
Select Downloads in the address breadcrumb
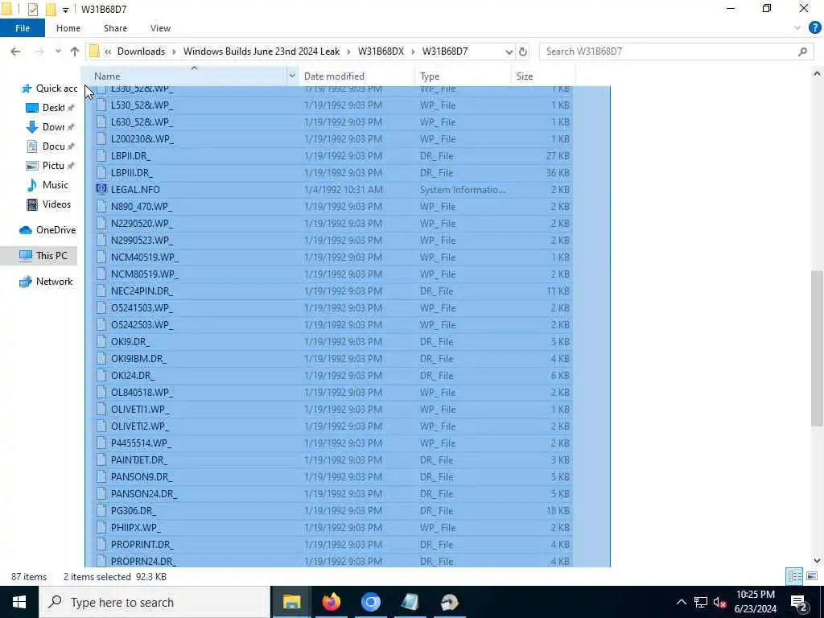pyautogui.click(x=141, y=51)
